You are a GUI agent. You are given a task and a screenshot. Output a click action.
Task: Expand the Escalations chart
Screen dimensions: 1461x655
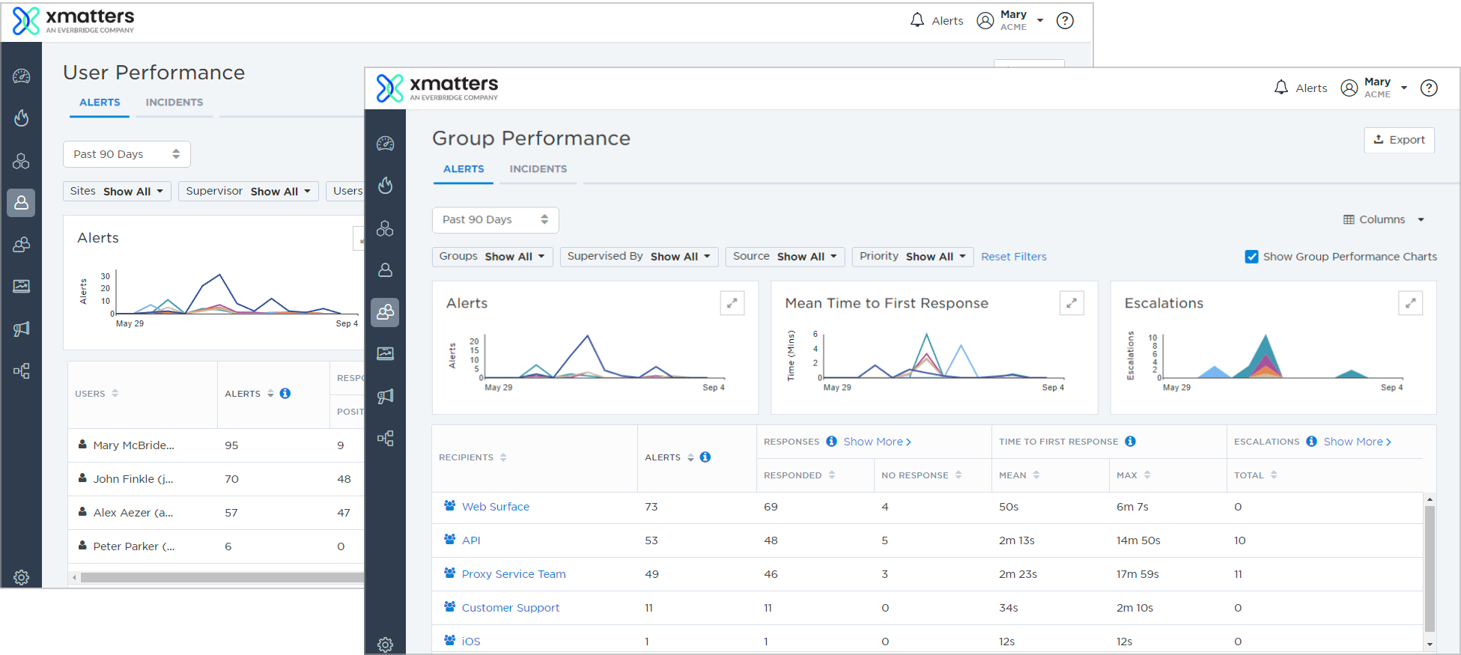point(1410,303)
